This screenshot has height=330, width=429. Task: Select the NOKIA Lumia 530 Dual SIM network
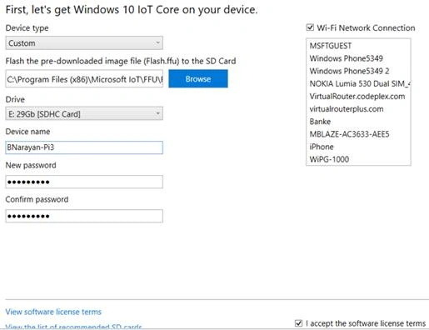point(358,83)
